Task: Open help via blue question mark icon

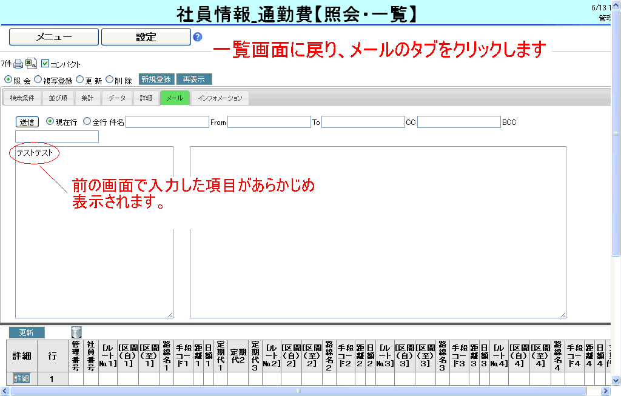Action: click(198, 37)
